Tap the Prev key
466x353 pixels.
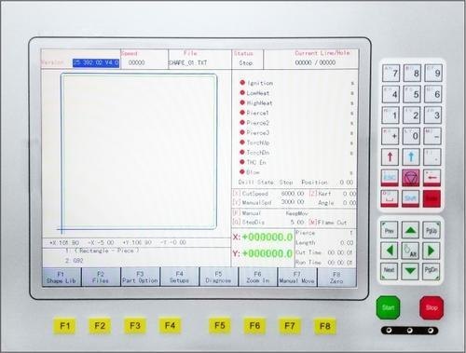[x=390, y=230]
